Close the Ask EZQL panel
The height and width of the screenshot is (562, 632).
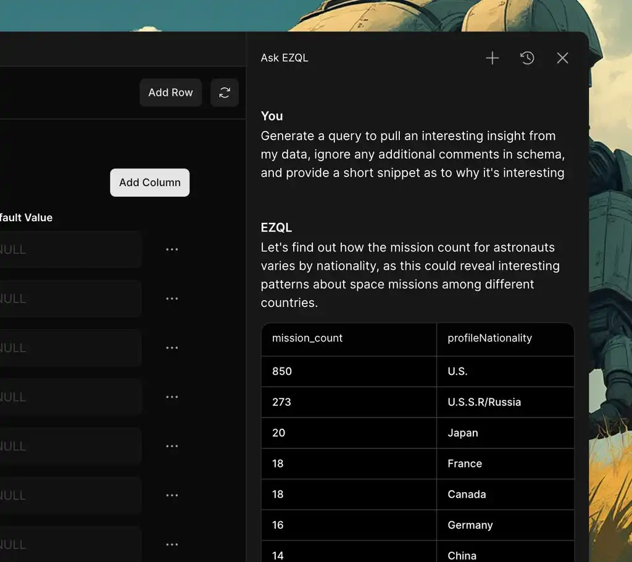tap(562, 58)
